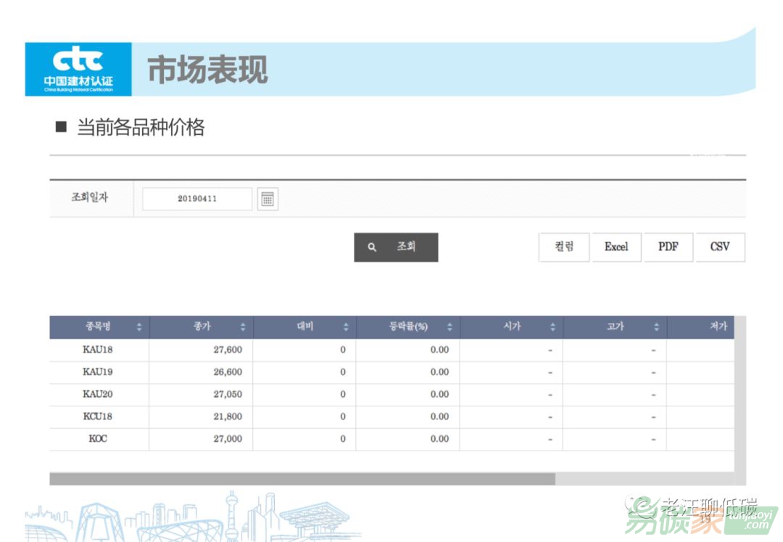Viewport: 783px width, 542px height.
Task: Click the date field showing 20190411
Action: (197, 199)
